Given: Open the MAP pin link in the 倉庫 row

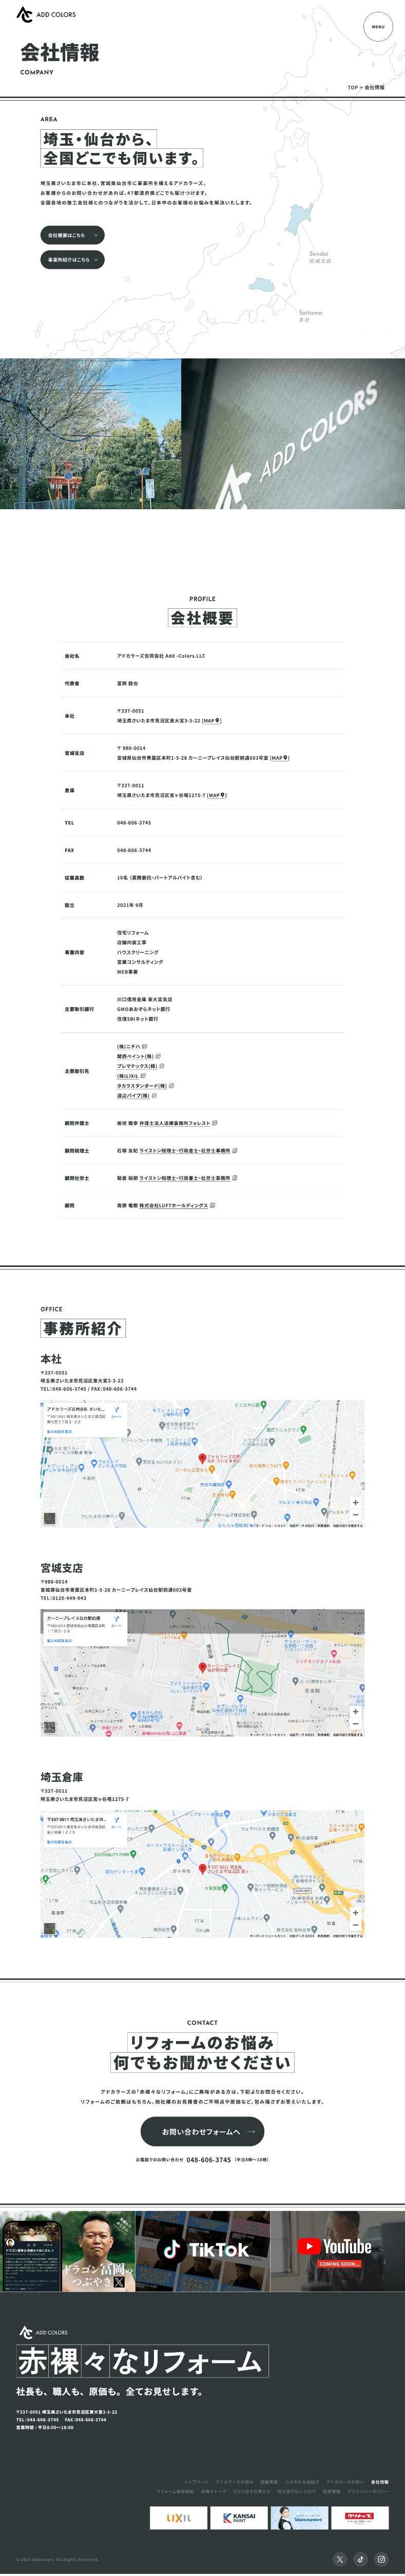Looking at the screenshot, I should 217,795.
